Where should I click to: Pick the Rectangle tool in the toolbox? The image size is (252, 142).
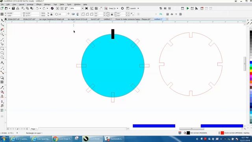[2, 49]
